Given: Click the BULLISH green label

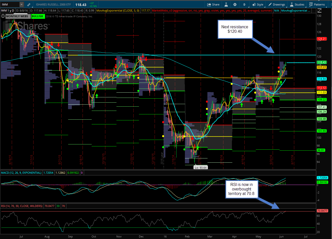Looking at the screenshot, I should tap(38, 16).
